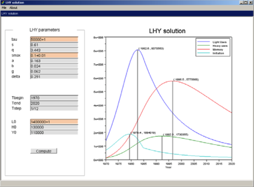Edit the tau parameter field
This screenshot has height=187, width=254.
[x=54, y=40]
